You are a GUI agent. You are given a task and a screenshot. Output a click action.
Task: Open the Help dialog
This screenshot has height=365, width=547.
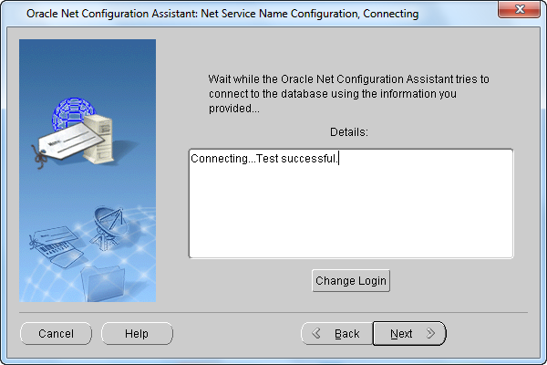click(137, 334)
